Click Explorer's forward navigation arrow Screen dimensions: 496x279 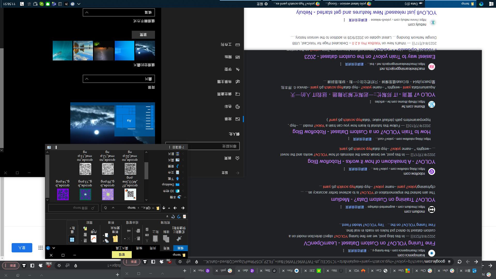175,208
